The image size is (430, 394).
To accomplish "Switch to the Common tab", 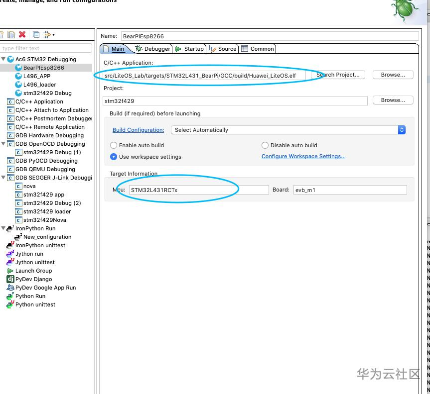I will coord(258,49).
